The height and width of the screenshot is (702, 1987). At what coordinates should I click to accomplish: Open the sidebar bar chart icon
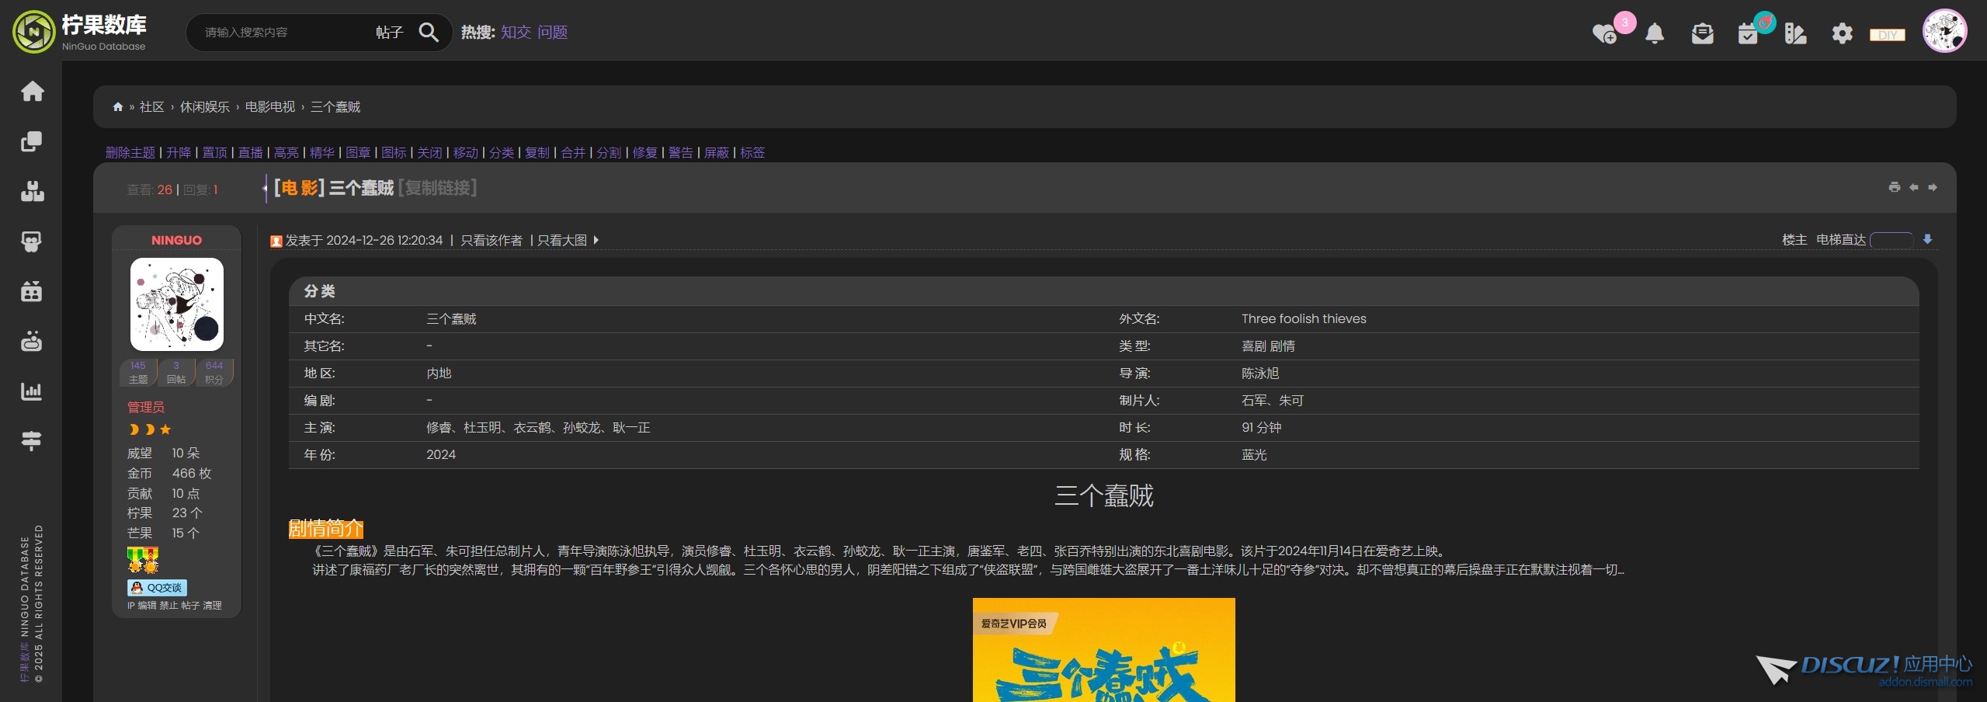pyautogui.click(x=32, y=391)
